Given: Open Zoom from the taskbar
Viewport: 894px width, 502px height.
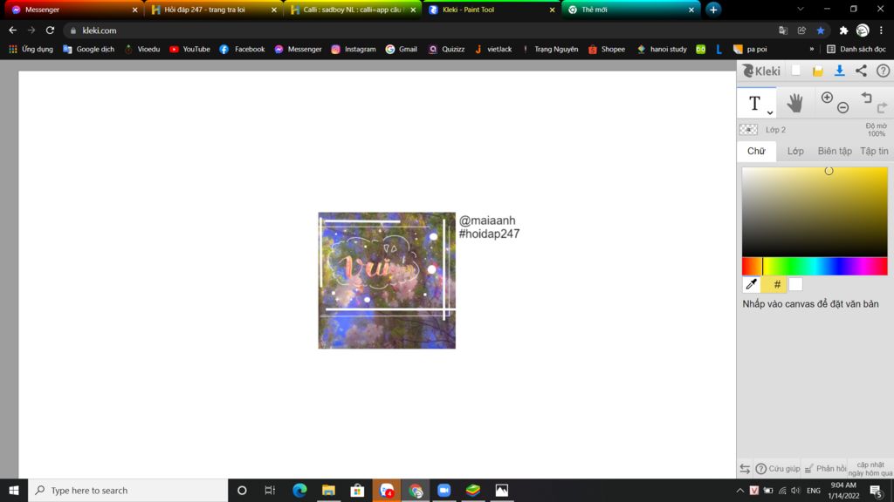Looking at the screenshot, I should tap(444, 490).
